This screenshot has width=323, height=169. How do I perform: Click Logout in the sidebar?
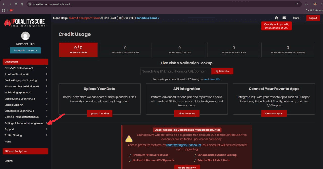(x=9, y=161)
